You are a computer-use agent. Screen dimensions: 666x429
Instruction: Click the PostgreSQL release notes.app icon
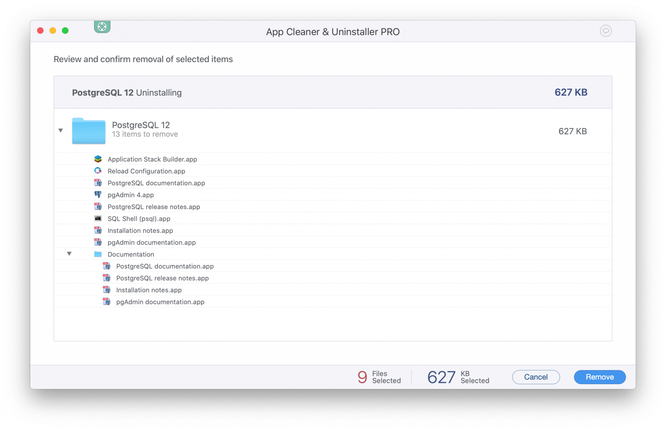pyautogui.click(x=98, y=207)
